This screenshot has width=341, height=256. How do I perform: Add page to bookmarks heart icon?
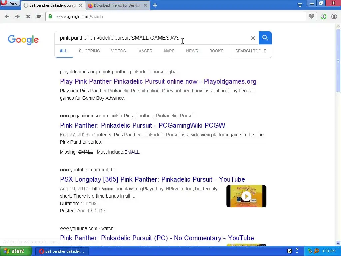(311, 16)
